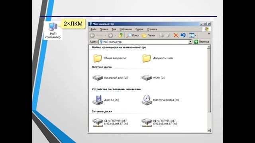
Task: Select Диск 3,5 (A:) floppy drive
Action: click(x=106, y=100)
